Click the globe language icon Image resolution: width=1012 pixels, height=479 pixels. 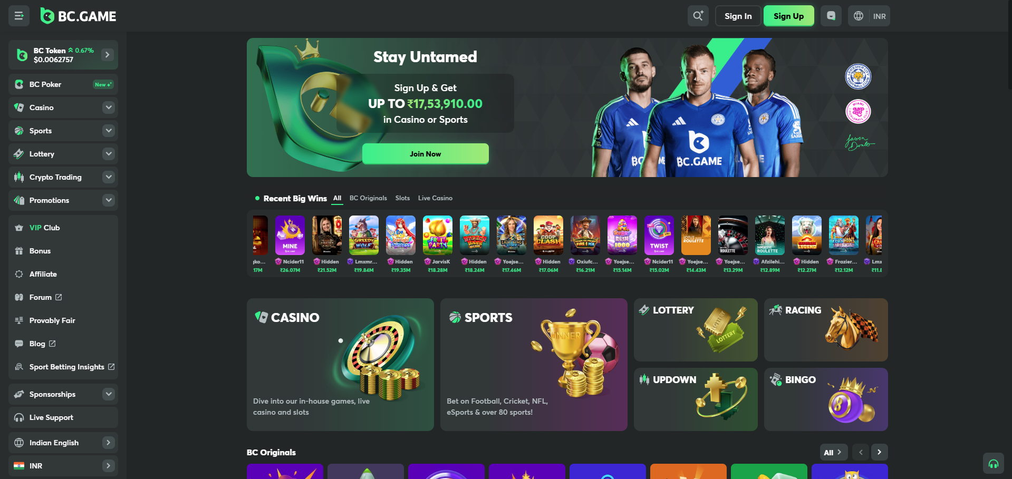coord(859,16)
